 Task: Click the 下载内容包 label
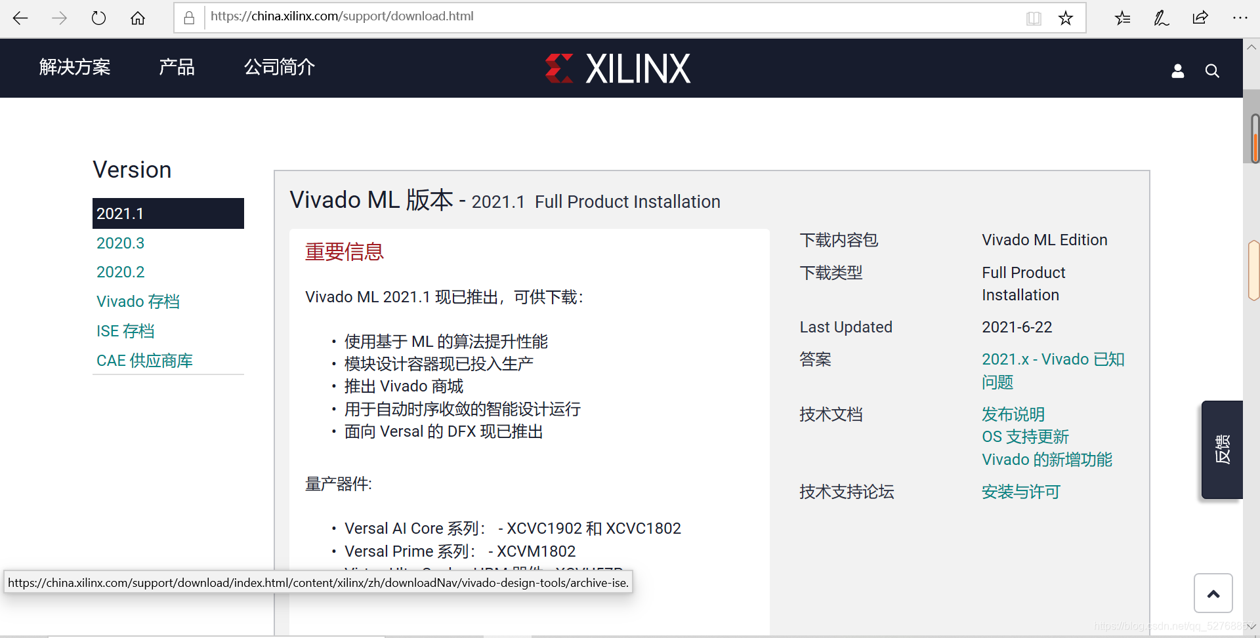(839, 240)
